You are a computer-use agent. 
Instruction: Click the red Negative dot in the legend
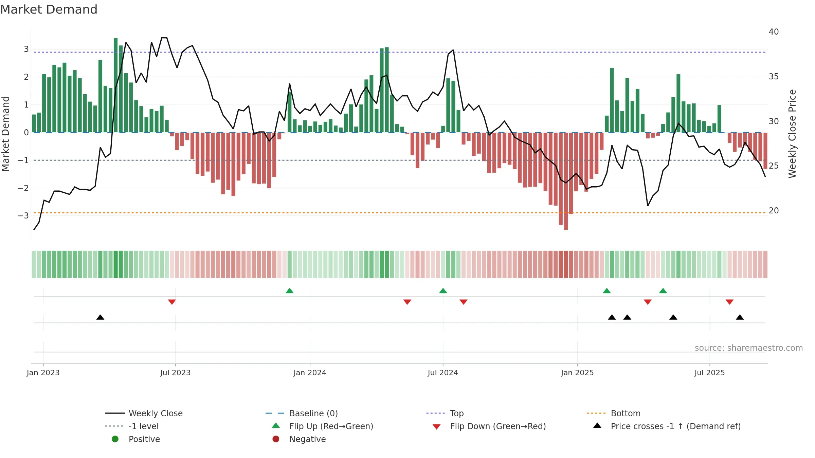point(276,439)
